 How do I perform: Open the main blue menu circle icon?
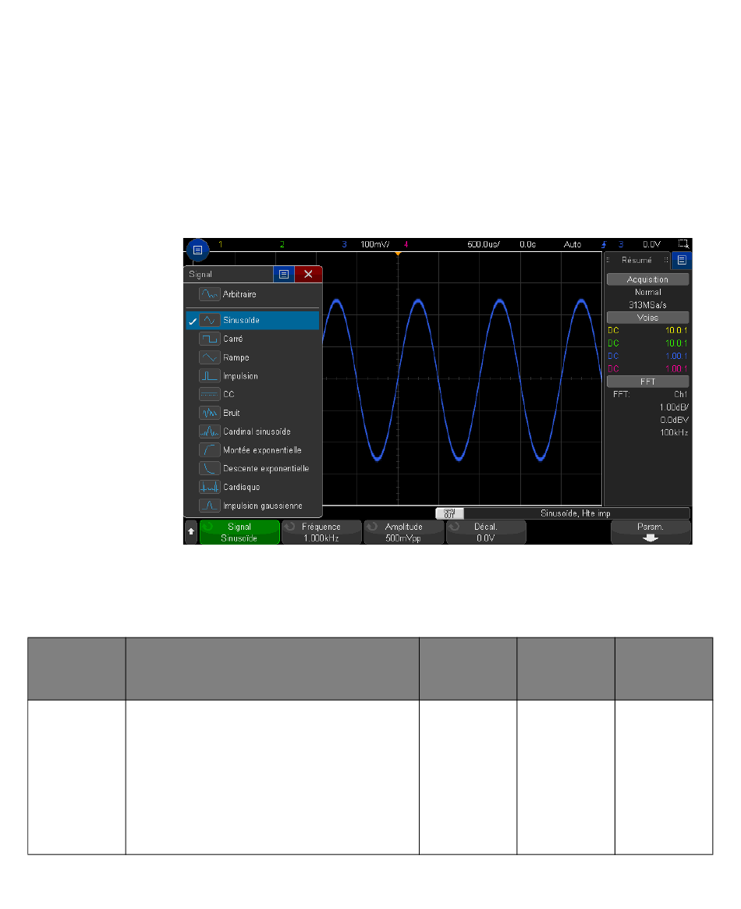tap(197, 250)
